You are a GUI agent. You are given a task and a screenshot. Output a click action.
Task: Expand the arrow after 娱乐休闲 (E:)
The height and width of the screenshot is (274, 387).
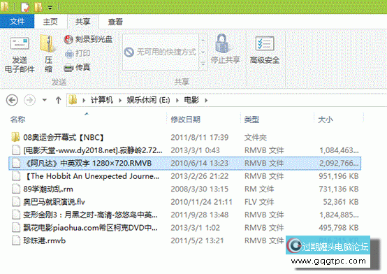pos(177,100)
